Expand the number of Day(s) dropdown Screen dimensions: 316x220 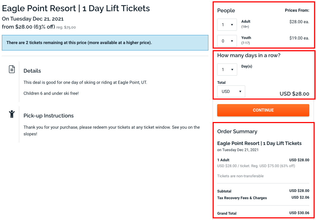(x=227, y=70)
